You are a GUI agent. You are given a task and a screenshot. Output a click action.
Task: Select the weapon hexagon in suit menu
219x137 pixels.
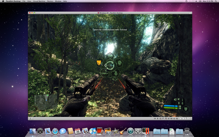pyautogui.click(x=104, y=73)
